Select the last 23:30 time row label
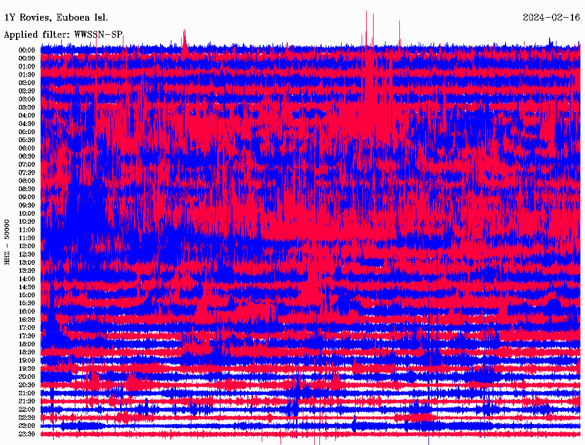585x445 pixels. click(27, 434)
